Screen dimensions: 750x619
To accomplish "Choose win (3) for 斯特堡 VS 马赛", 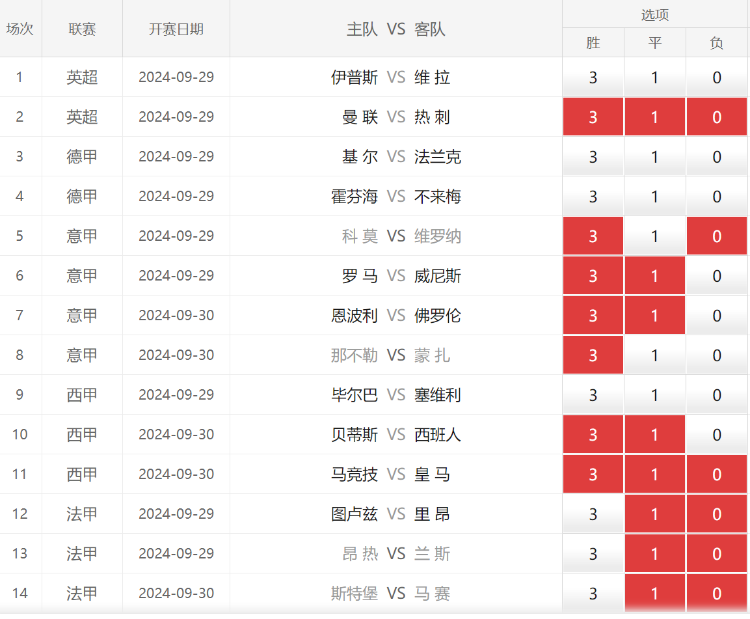I will pos(593,594).
